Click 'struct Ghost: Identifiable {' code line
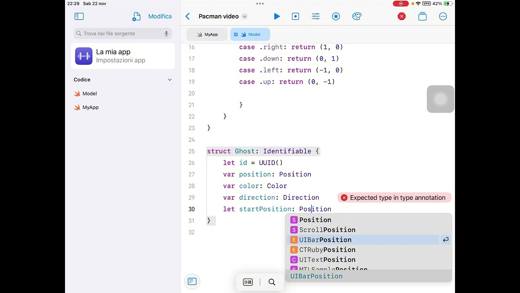The image size is (520, 293). pyautogui.click(x=263, y=151)
